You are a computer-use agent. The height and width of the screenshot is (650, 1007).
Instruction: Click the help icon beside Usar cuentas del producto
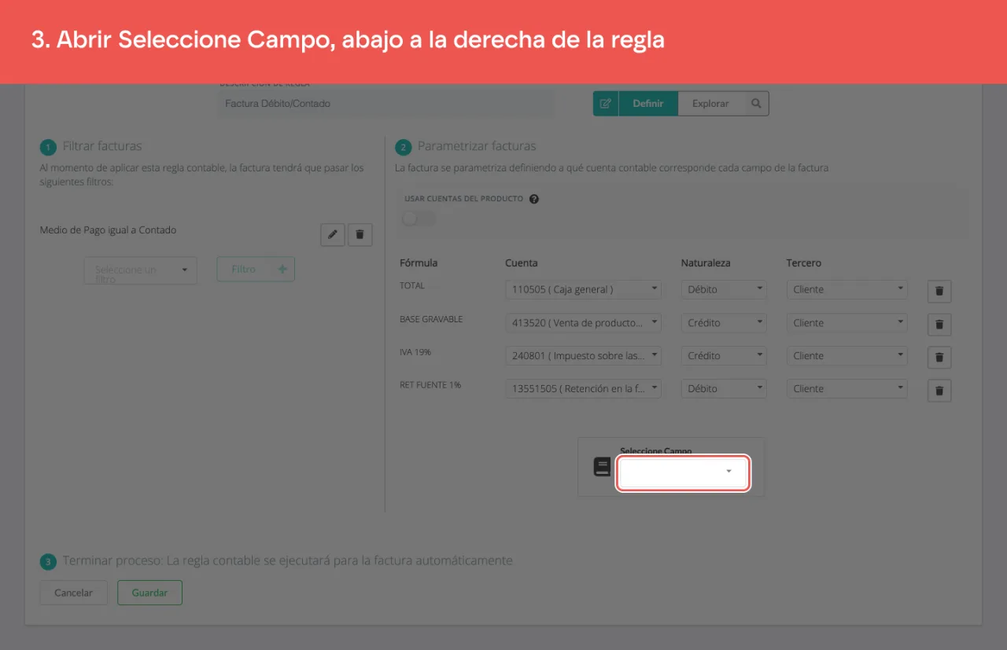534,199
